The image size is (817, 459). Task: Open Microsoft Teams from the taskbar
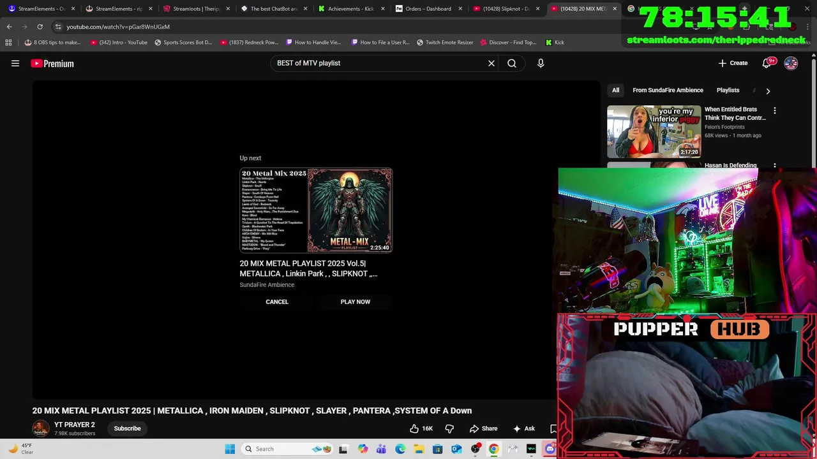[381, 449]
